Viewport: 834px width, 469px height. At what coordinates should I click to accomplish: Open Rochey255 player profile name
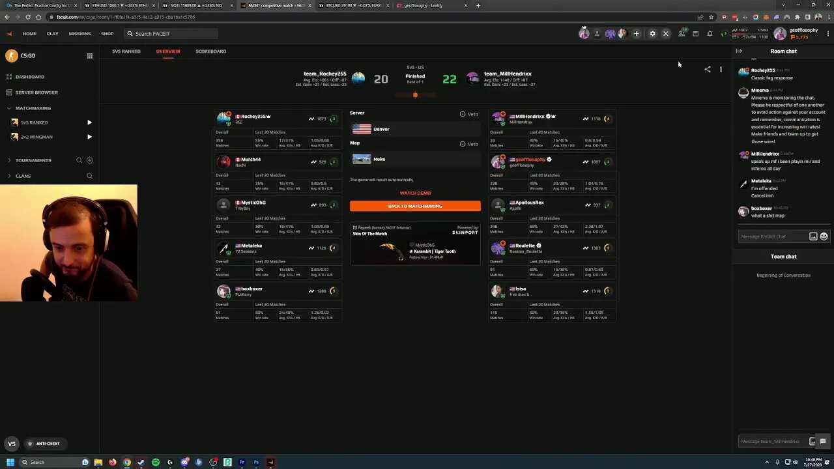pos(253,117)
